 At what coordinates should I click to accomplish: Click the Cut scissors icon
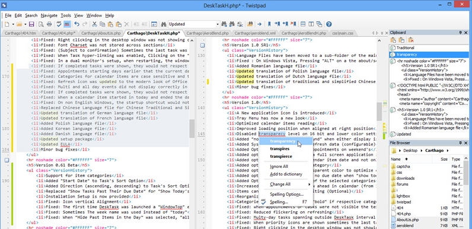point(94,24)
